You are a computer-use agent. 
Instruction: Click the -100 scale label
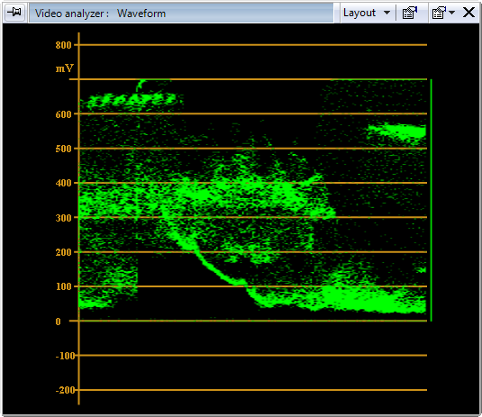65,356
